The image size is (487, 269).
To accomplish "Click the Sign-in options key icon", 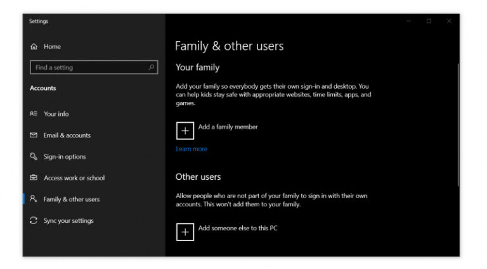I will click(34, 156).
